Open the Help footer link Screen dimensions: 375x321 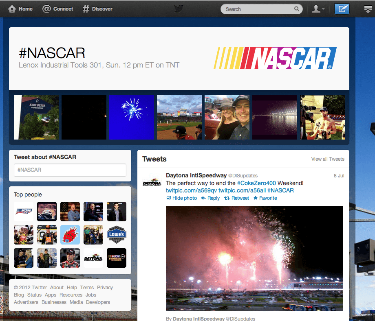coord(72,288)
